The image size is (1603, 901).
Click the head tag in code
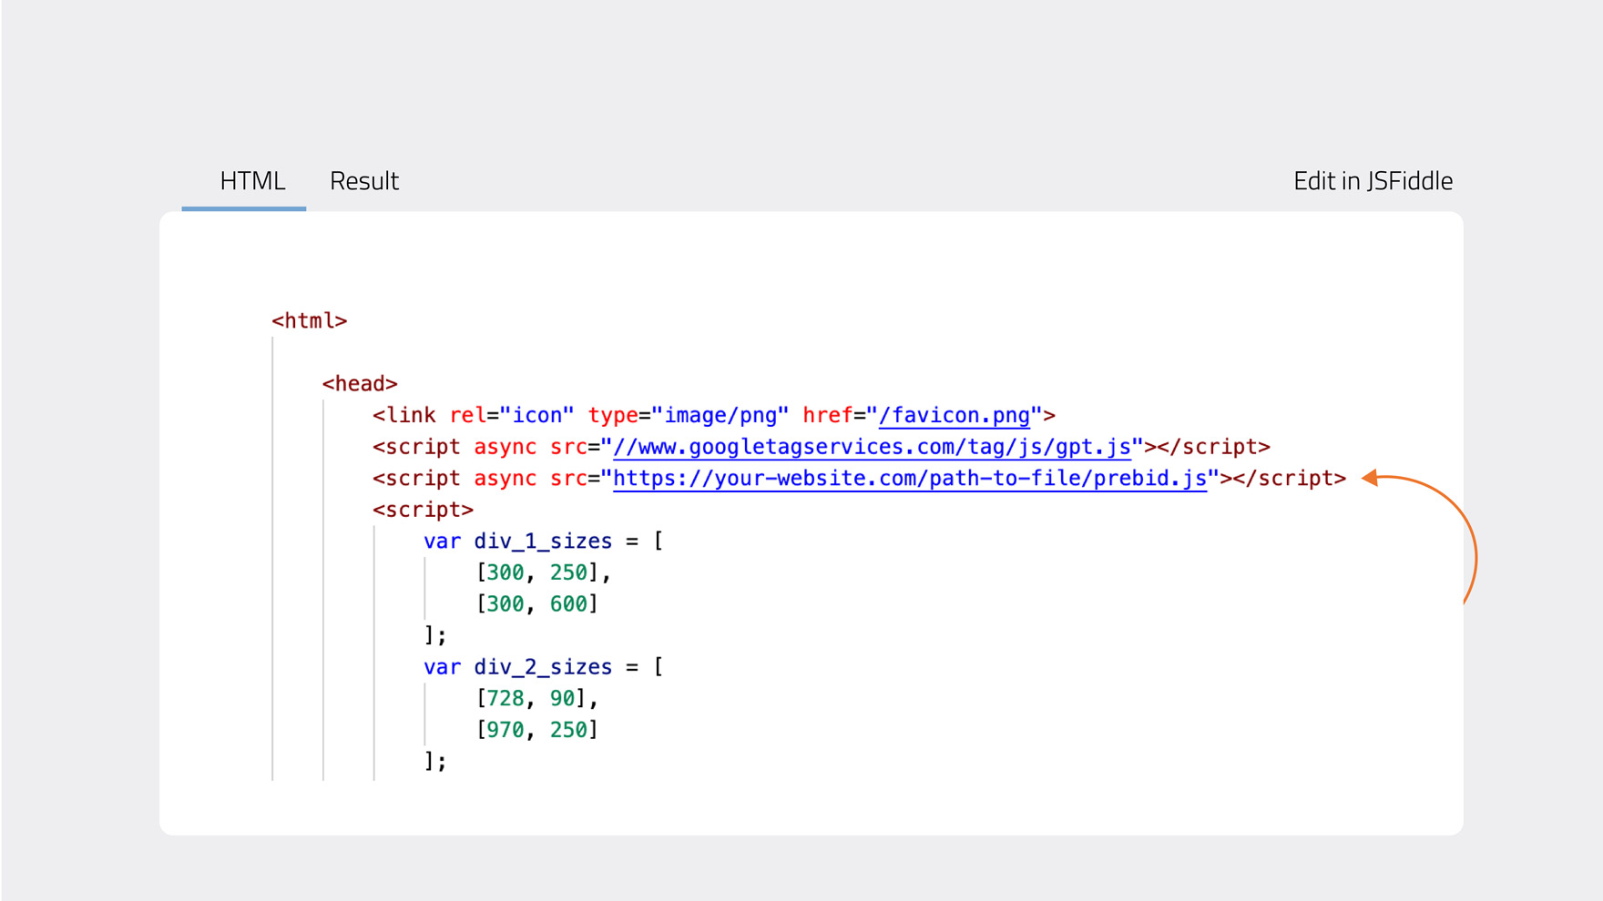pos(360,384)
